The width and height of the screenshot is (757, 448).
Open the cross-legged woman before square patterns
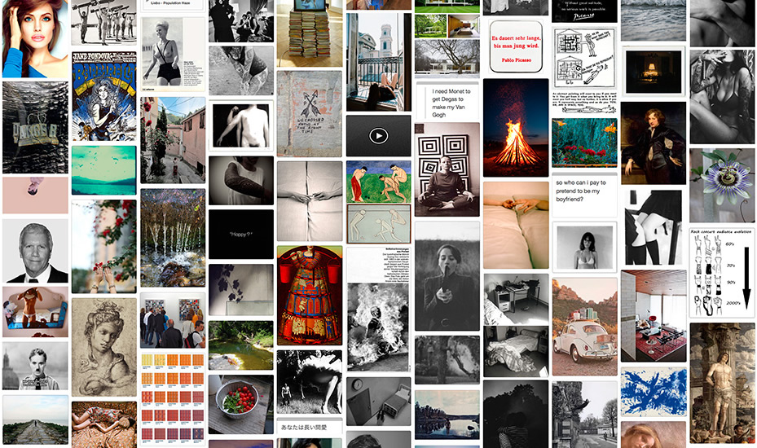pyautogui.click(x=447, y=169)
